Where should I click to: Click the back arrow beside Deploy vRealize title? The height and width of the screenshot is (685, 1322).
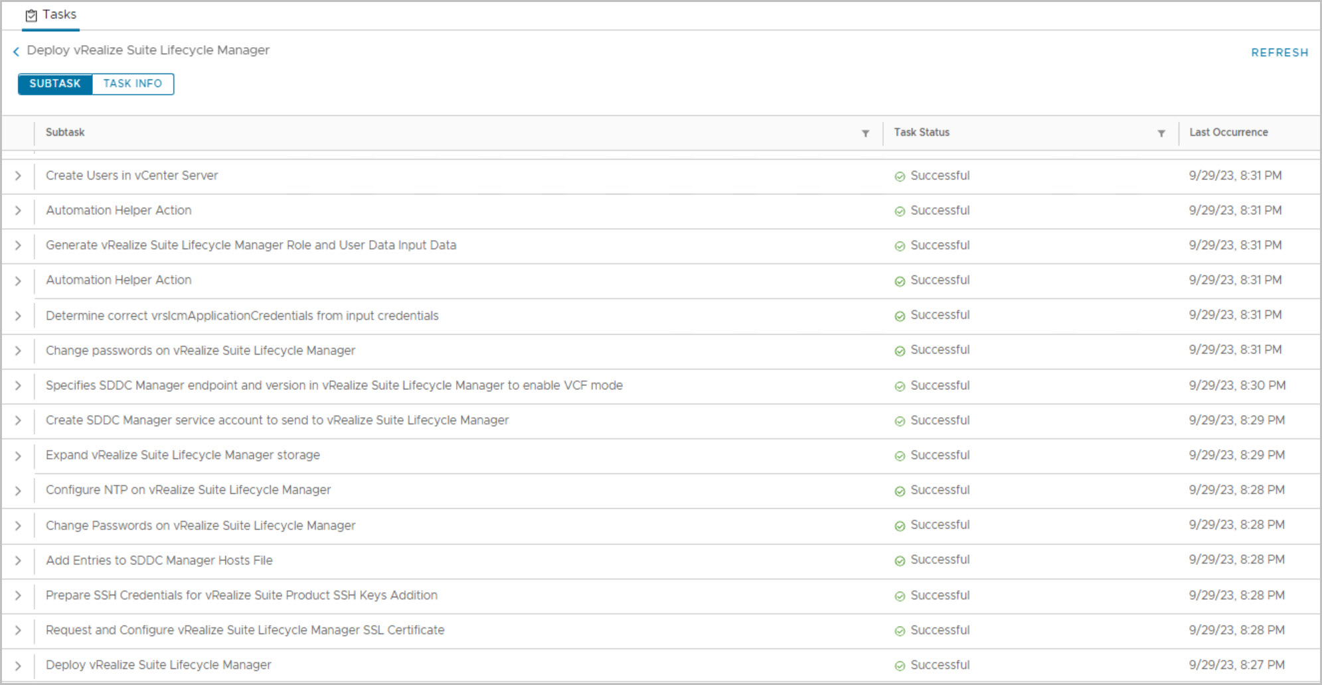click(x=16, y=52)
